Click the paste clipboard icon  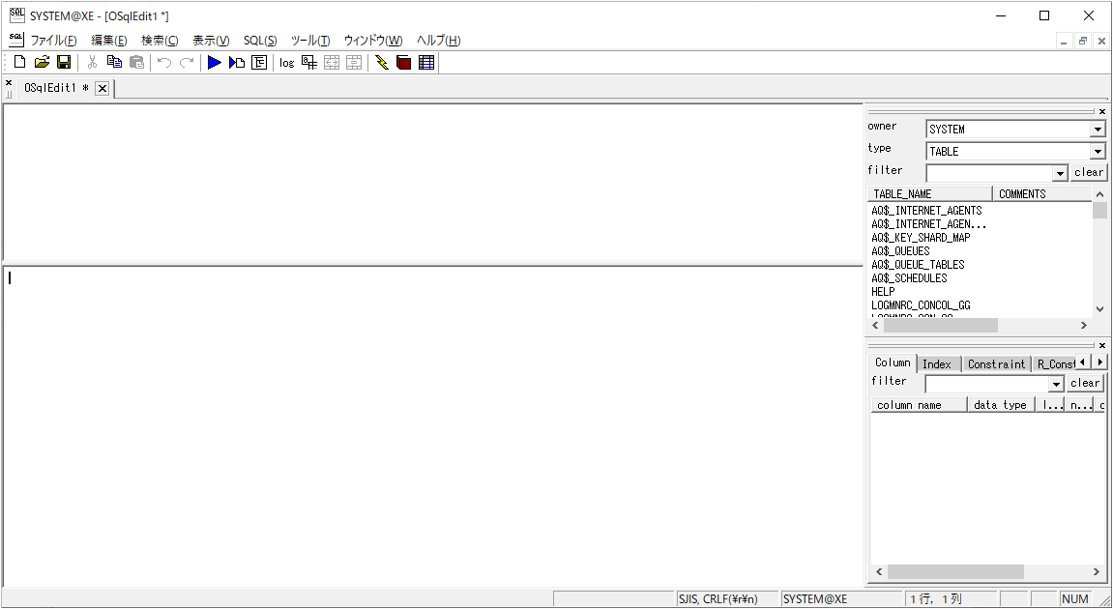click(137, 63)
